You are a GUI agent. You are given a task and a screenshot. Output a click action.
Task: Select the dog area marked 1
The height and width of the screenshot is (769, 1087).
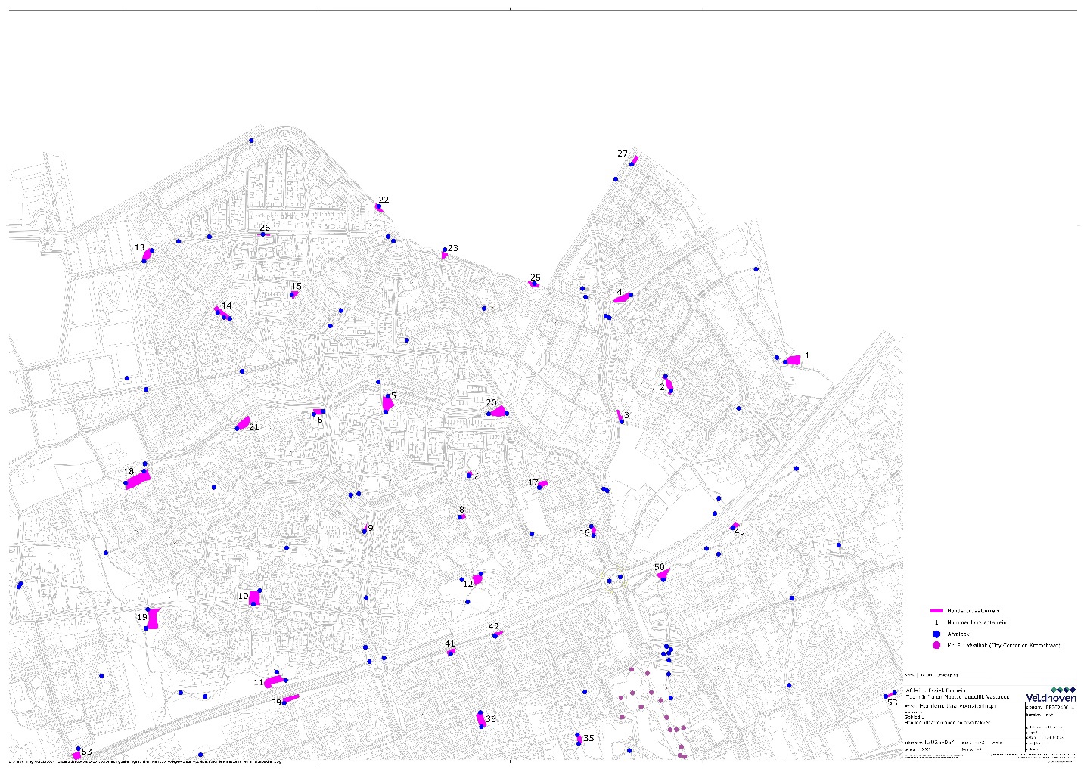tap(794, 360)
